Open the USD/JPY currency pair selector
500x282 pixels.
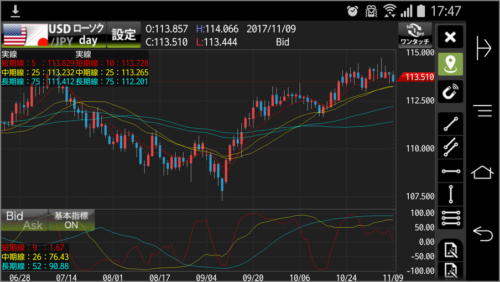(x=24, y=35)
